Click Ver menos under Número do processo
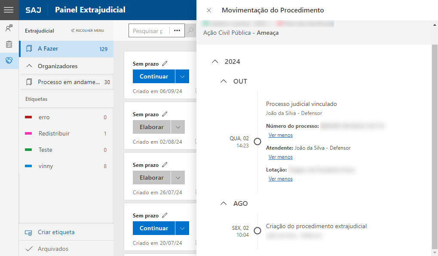 [x=280, y=135]
